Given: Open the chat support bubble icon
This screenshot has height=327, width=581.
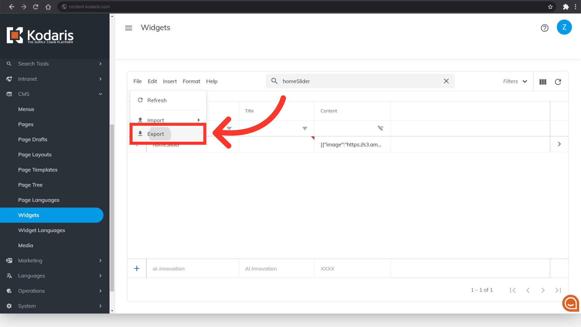Looking at the screenshot, I should [571, 303].
